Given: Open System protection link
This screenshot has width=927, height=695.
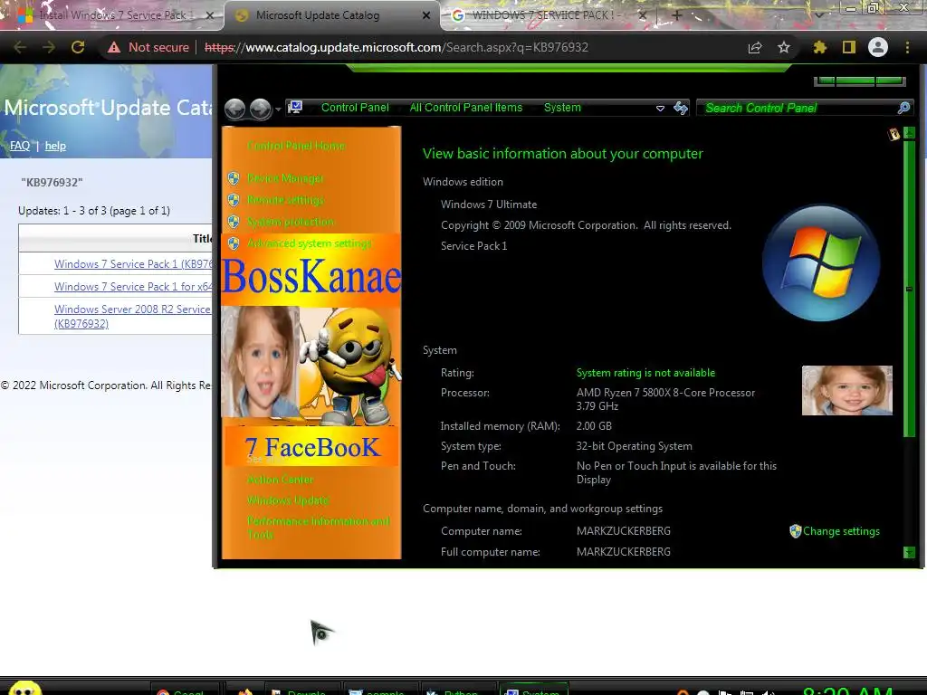Looking at the screenshot, I should click(291, 222).
